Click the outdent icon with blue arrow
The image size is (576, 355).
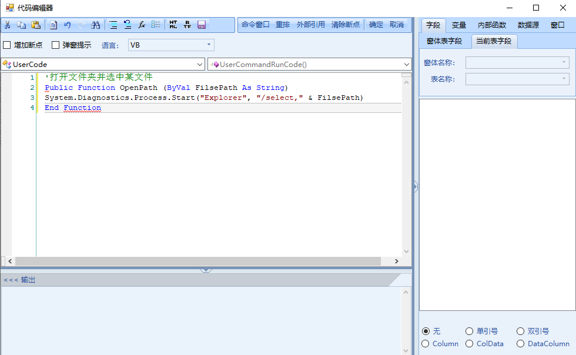tap(128, 25)
